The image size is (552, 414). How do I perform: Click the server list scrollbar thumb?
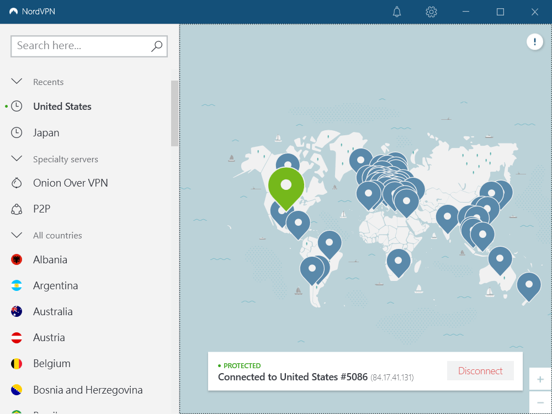click(x=174, y=113)
